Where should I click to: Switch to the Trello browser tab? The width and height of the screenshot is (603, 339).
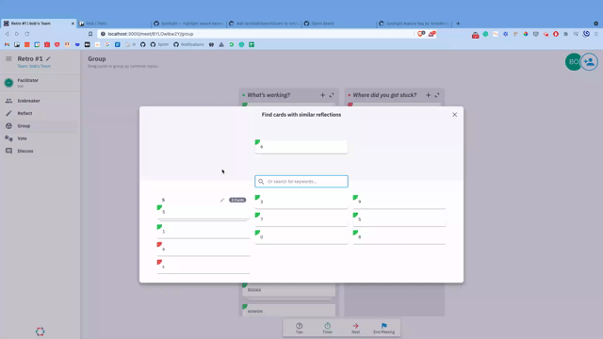pyautogui.click(x=114, y=24)
